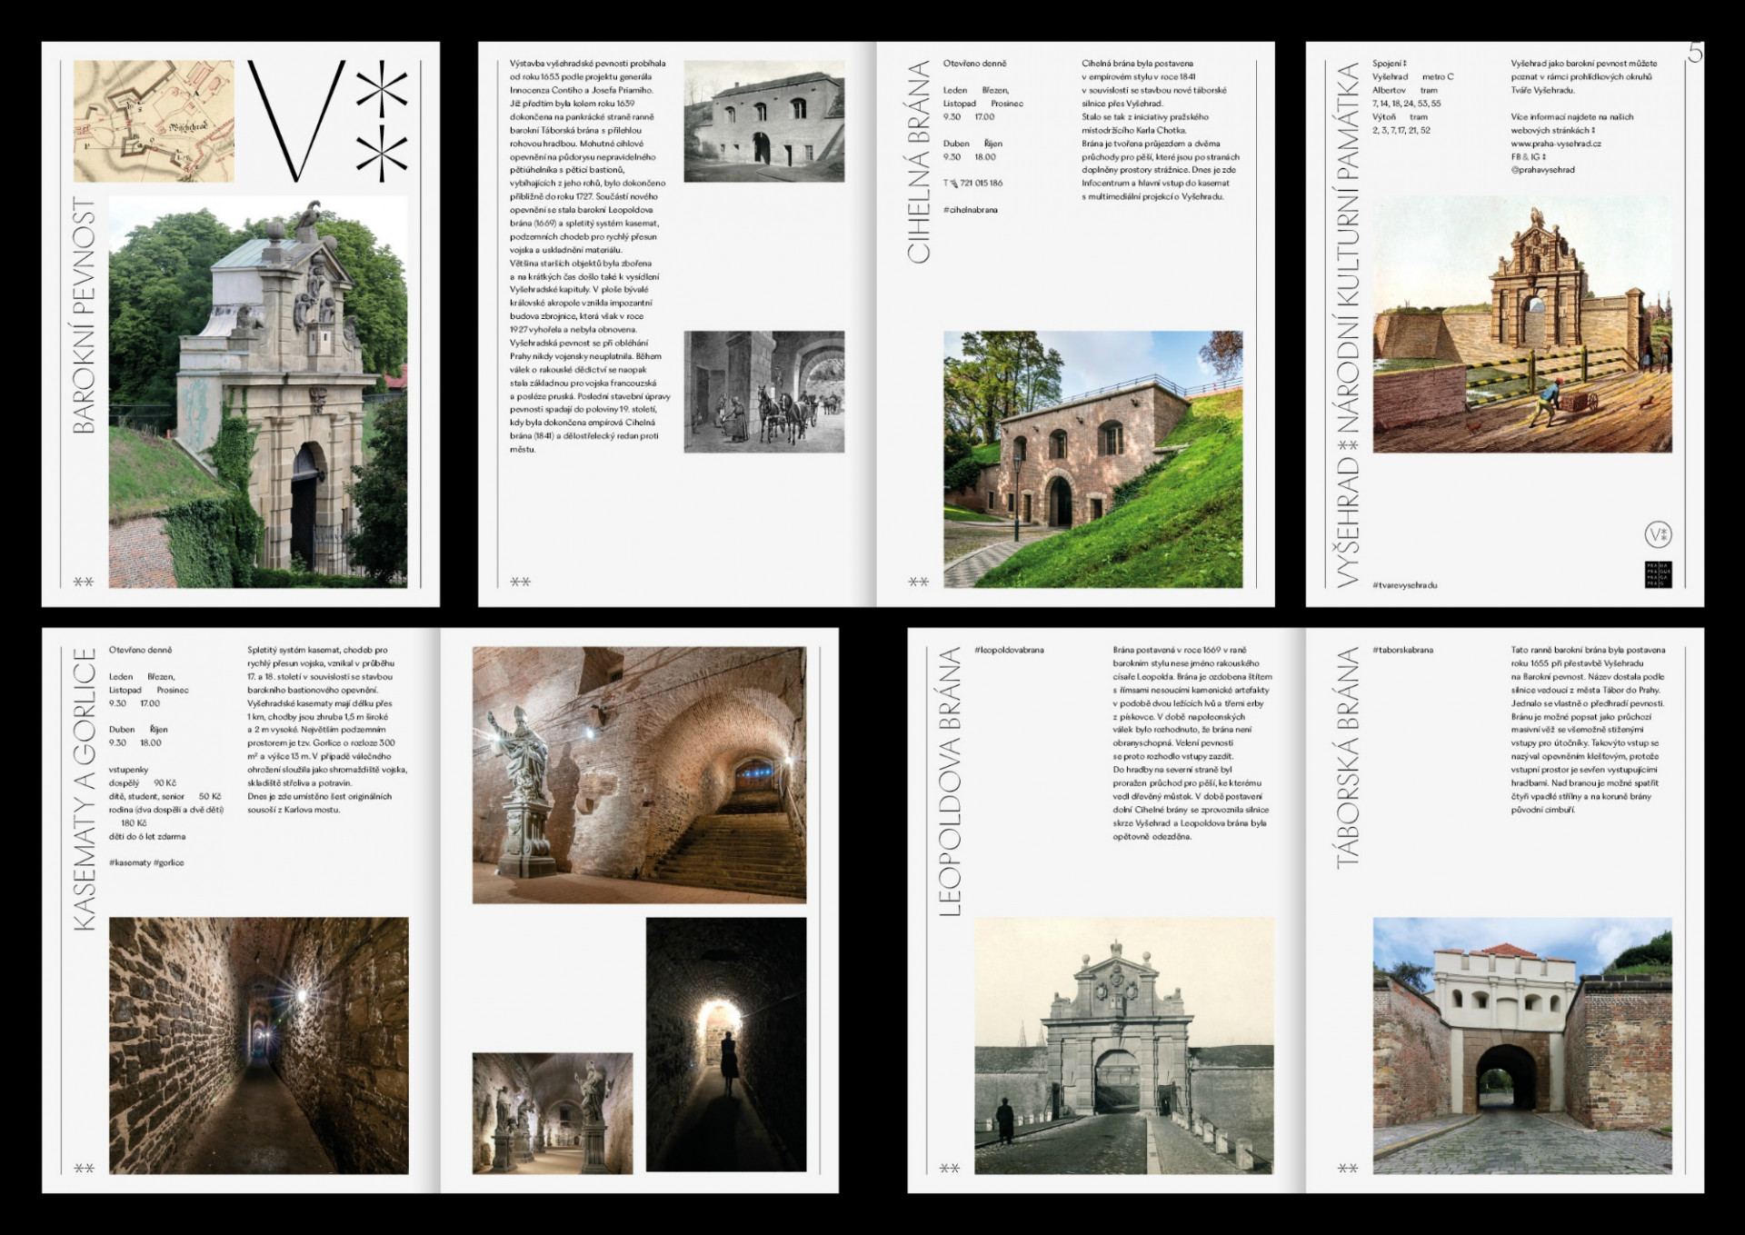The width and height of the screenshot is (1745, 1235).
Task: Click the #tvarevysehradu hashtag
Action: [1404, 585]
